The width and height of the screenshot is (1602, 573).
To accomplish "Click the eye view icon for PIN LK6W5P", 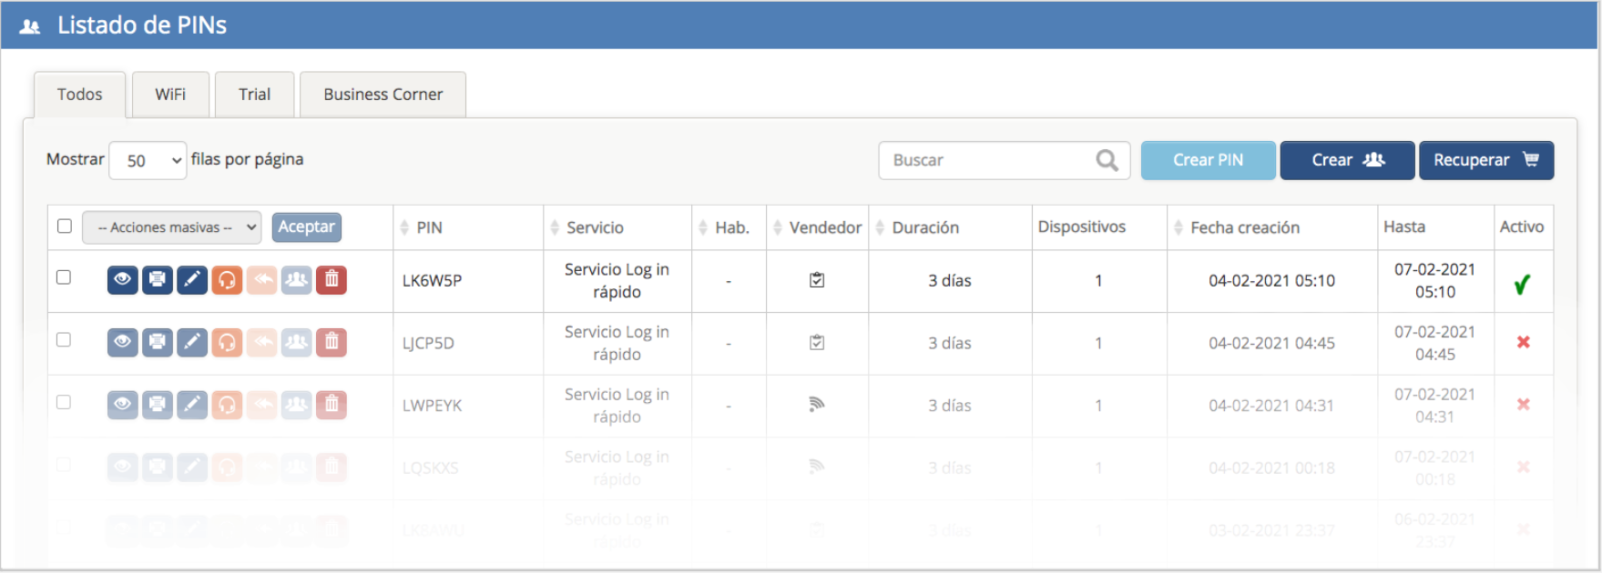I will point(122,279).
